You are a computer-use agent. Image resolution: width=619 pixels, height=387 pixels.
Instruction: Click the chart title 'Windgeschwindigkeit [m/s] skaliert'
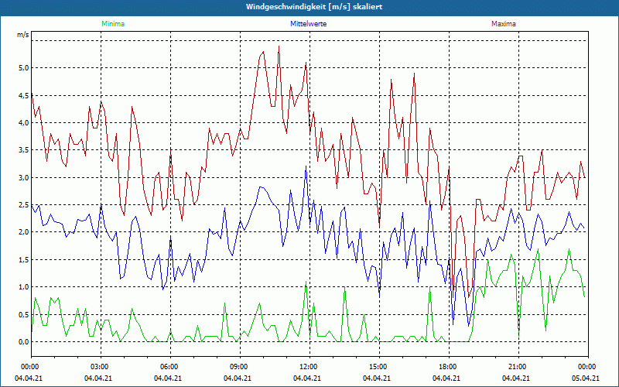[314, 7]
